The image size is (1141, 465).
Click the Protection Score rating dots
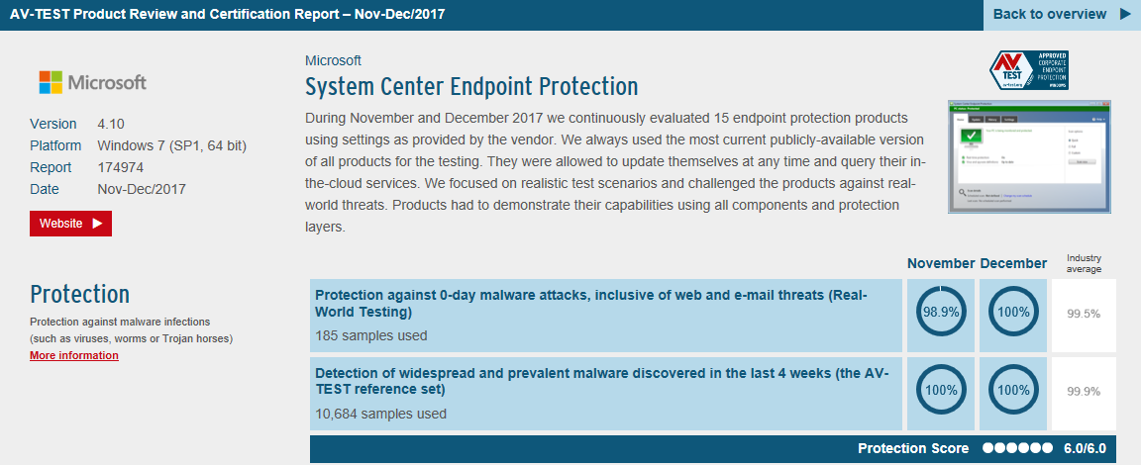[x=1018, y=448]
